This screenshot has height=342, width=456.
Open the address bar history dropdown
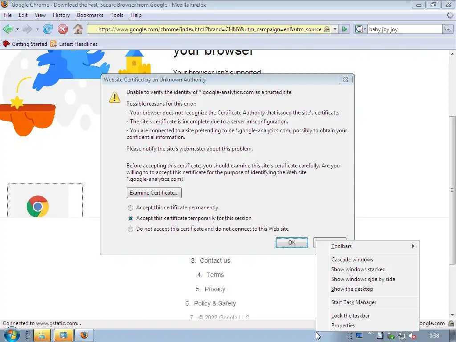coord(335,29)
